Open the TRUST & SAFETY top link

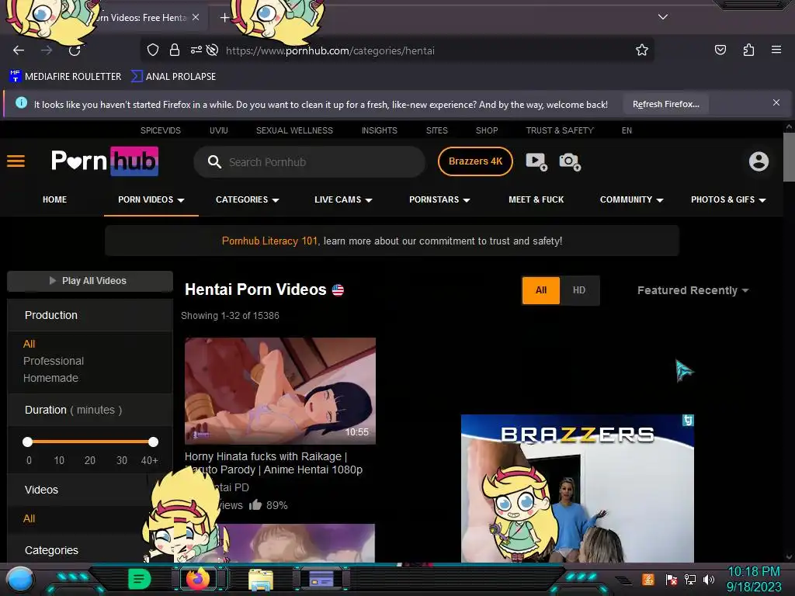560,130
